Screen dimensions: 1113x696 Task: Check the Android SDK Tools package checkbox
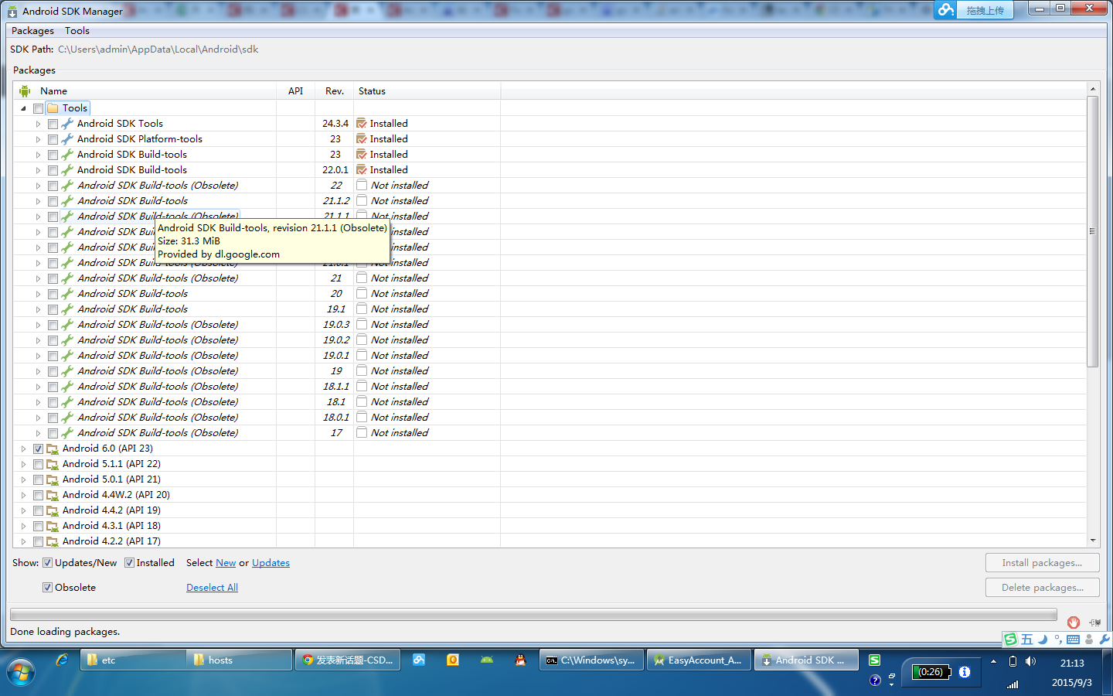click(53, 124)
